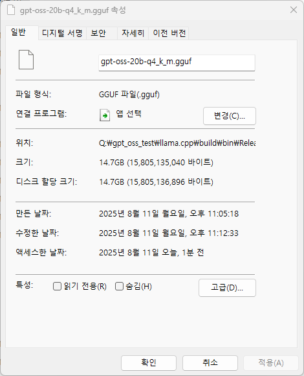Viewport: 304px width, 376px height.
Task: Click the app selection icon with green arrow
Action: 105,115
